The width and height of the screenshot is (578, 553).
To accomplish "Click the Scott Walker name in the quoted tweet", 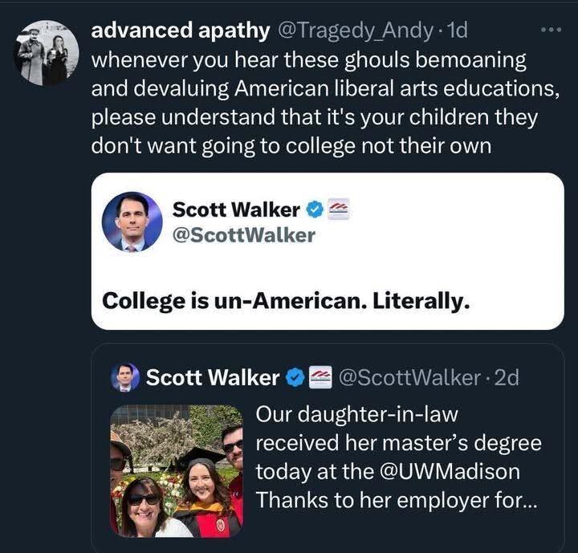I will [x=212, y=377].
